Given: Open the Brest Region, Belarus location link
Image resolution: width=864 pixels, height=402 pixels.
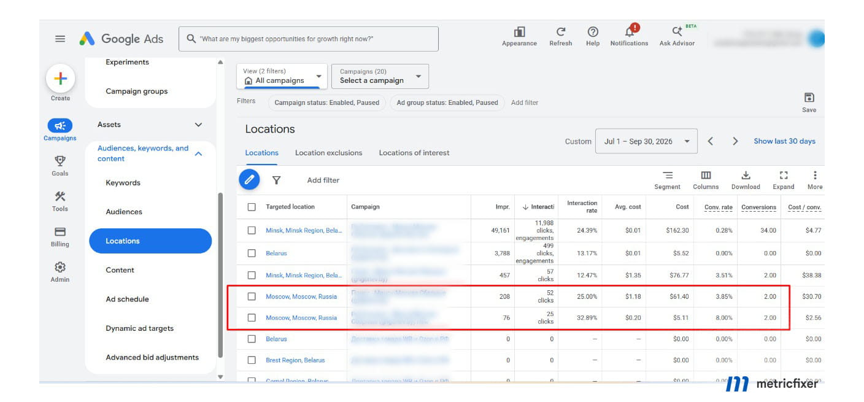Looking at the screenshot, I should click(295, 360).
